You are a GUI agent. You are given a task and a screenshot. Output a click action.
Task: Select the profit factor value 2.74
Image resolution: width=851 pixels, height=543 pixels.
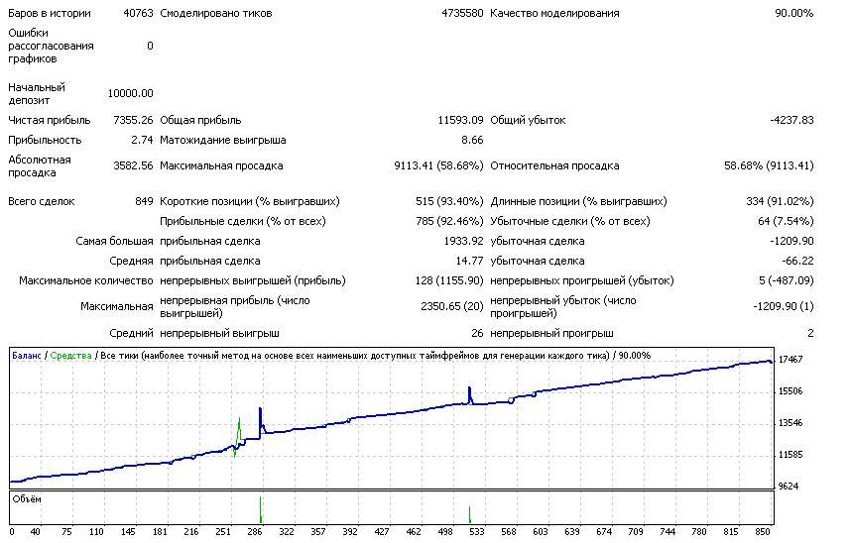142,140
